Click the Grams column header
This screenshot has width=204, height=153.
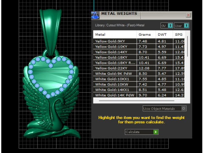tap(146, 34)
